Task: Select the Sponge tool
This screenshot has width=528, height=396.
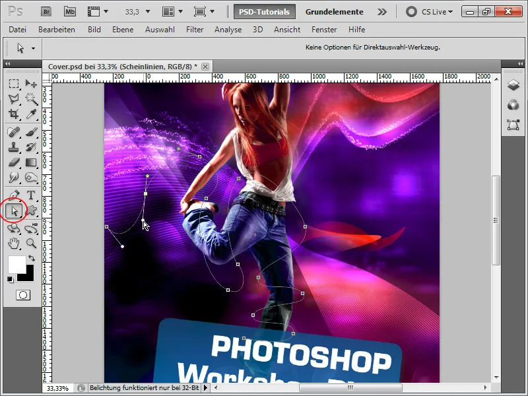Action: (31, 178)
